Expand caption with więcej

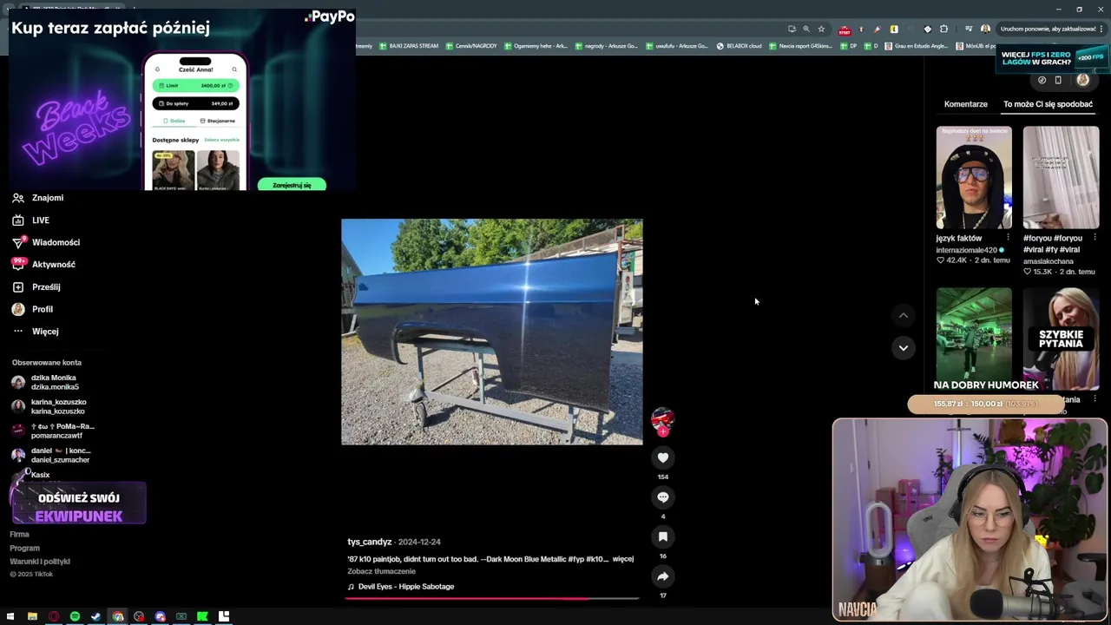click(623, 559)
